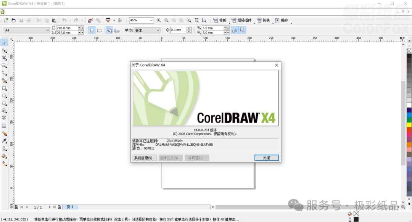Open the 排版 toolbar menu

coord(219,20)
